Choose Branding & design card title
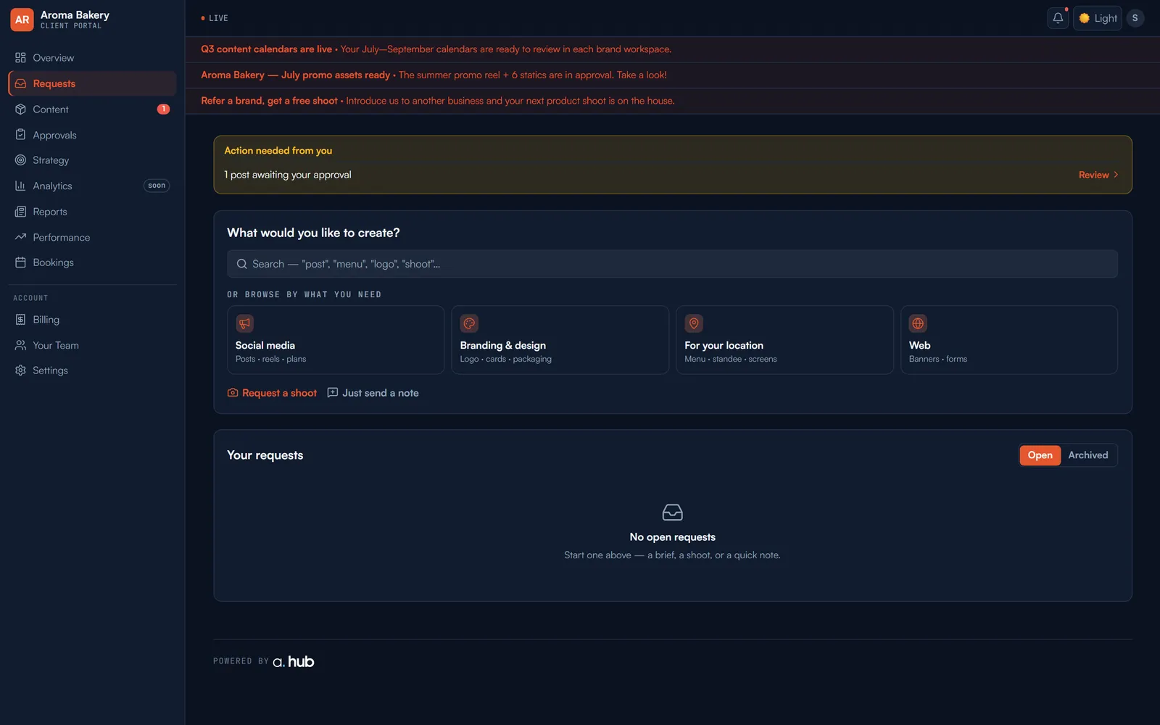This screenshot has height=725, width=1160. tap(503, 346)
